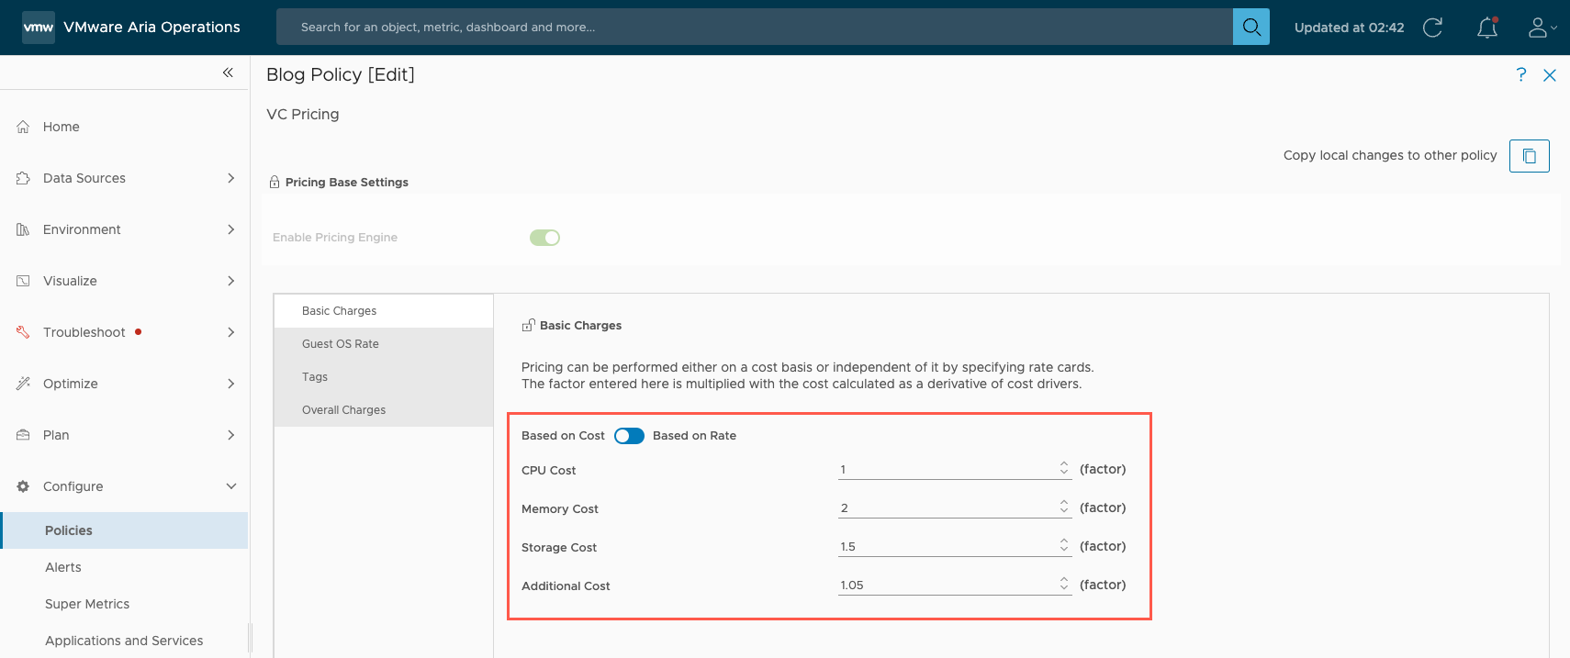The height and width of the screenshot is (658, 1570).
Task: Click the help question mark icon
Action: [x=1521, y=75]
